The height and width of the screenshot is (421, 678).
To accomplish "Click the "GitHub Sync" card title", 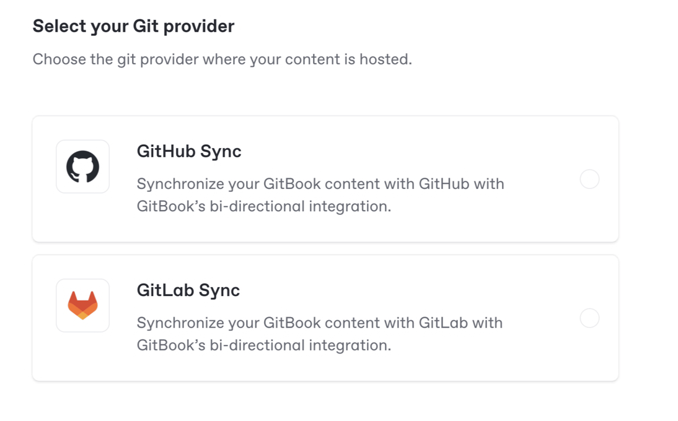I will (189, 152).
